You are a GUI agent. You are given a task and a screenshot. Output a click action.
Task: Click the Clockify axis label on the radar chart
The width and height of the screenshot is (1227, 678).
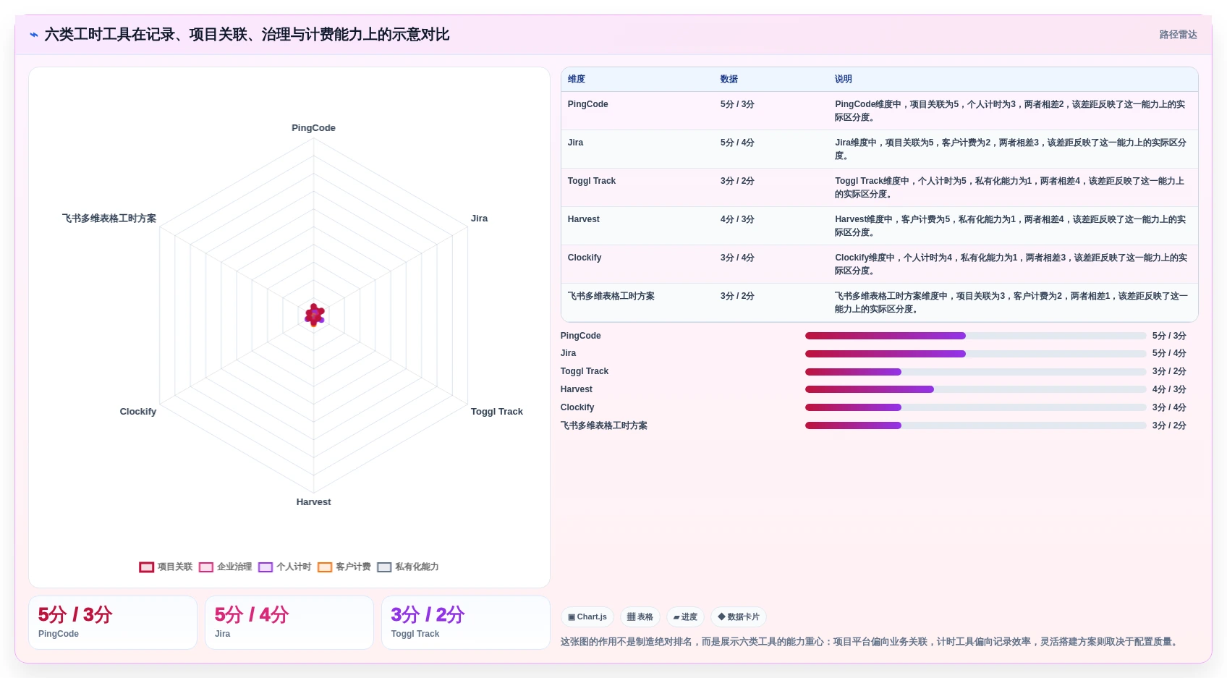pos(137,412)
